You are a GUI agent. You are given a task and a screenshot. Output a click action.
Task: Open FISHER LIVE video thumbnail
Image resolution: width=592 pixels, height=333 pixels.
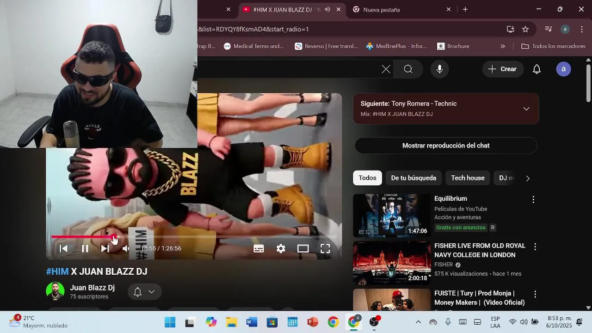[392, 263]
